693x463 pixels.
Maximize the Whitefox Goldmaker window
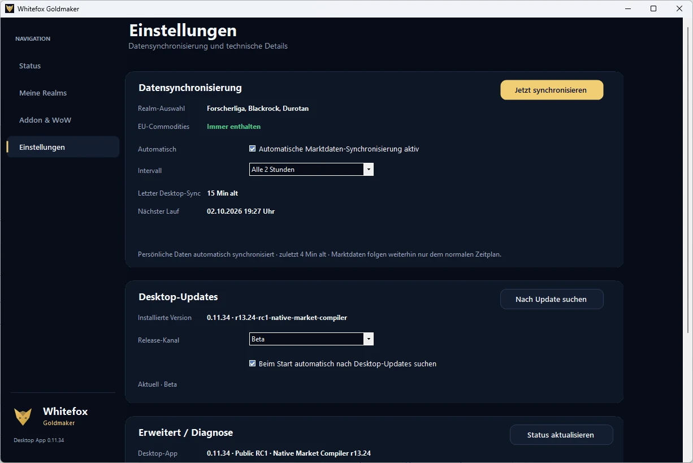[653, 8]
